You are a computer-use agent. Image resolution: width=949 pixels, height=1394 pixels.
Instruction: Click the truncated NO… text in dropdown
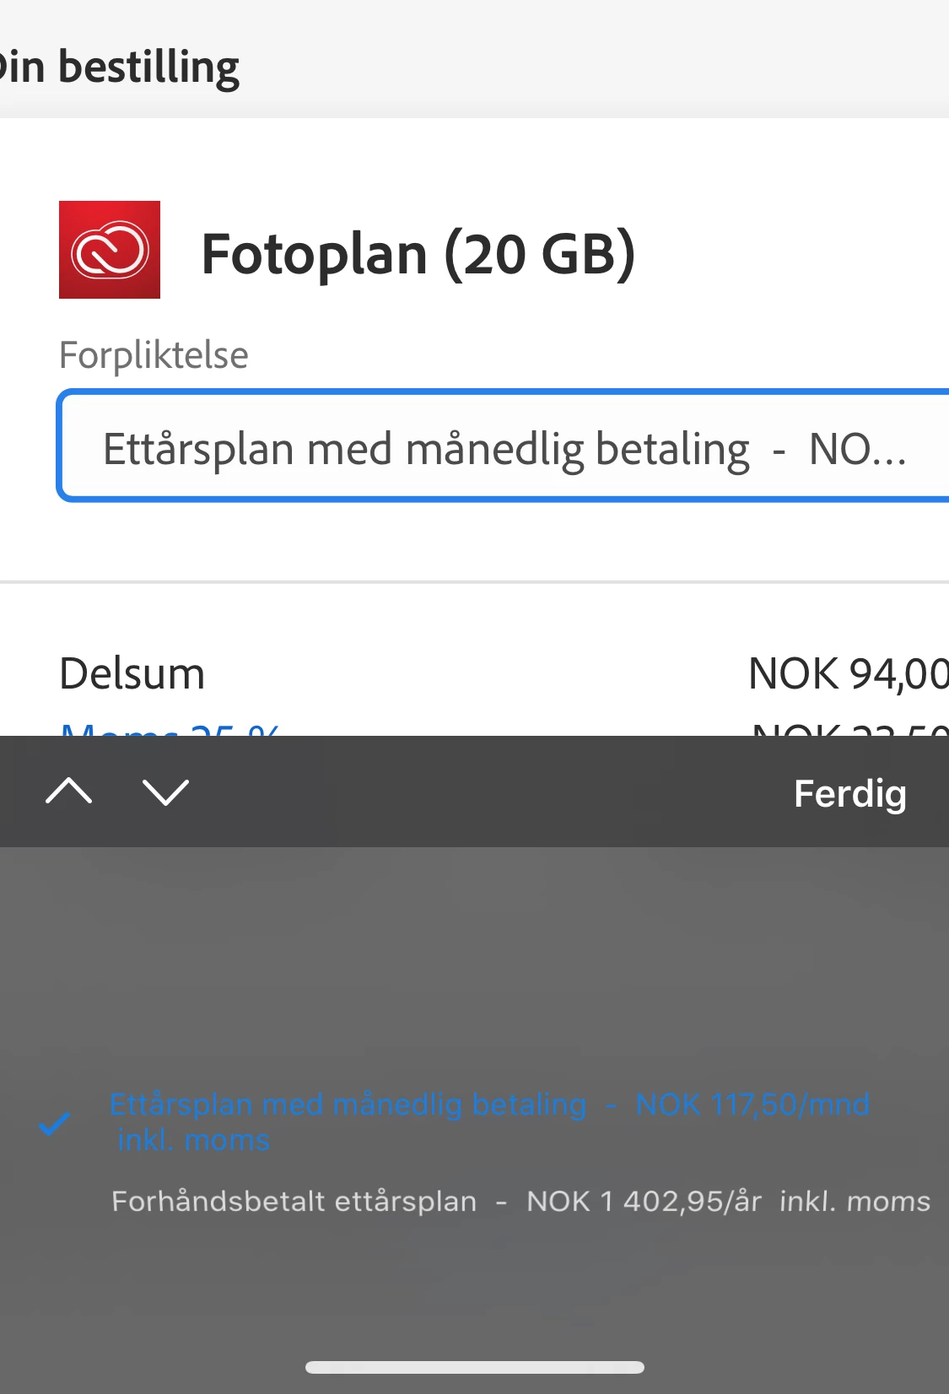tap(857, 449)
